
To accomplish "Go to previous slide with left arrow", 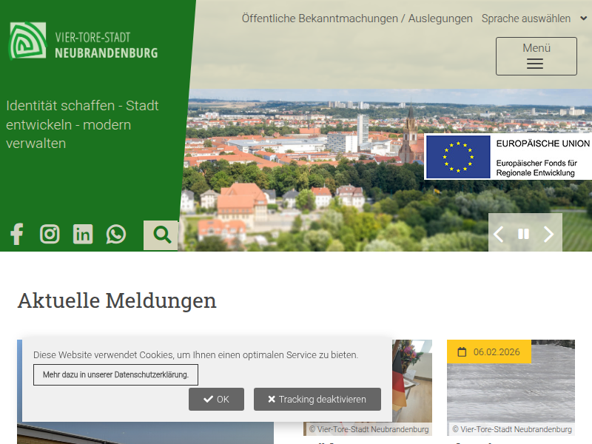I will pyautogui.click(x=499, y=235).
